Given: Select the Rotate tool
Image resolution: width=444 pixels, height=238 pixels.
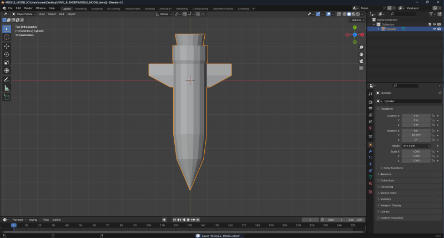Looking at the screenshot, I should pos(7,54).
